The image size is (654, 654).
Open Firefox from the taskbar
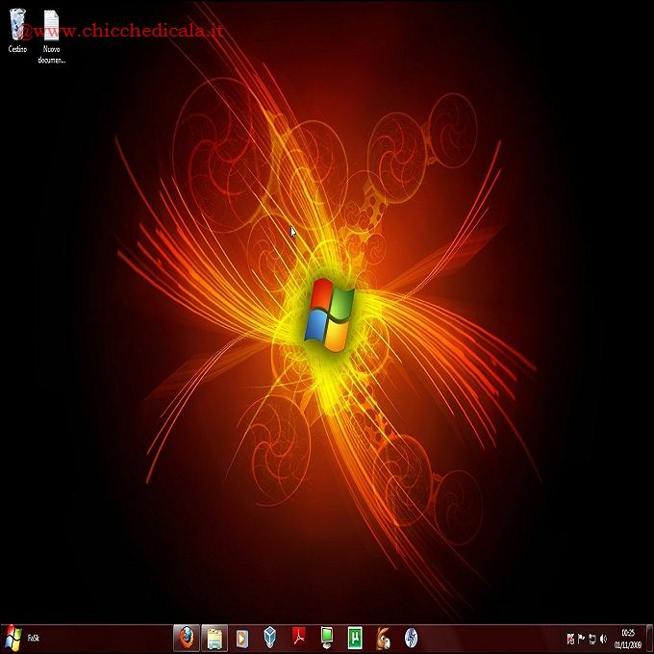click(x=186, y=638)
